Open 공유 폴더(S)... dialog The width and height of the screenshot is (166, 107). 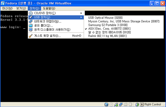point(56,26)
